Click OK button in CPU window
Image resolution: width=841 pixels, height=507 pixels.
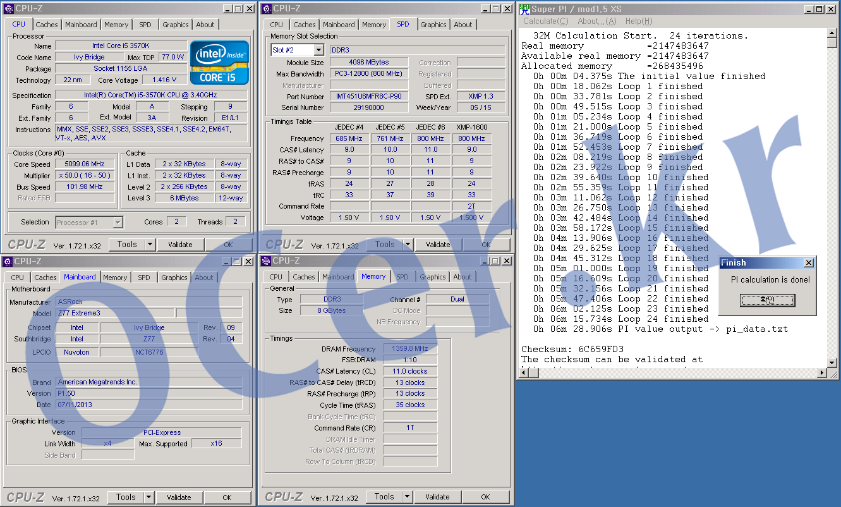pyautogui.click(x=228, y=244)
